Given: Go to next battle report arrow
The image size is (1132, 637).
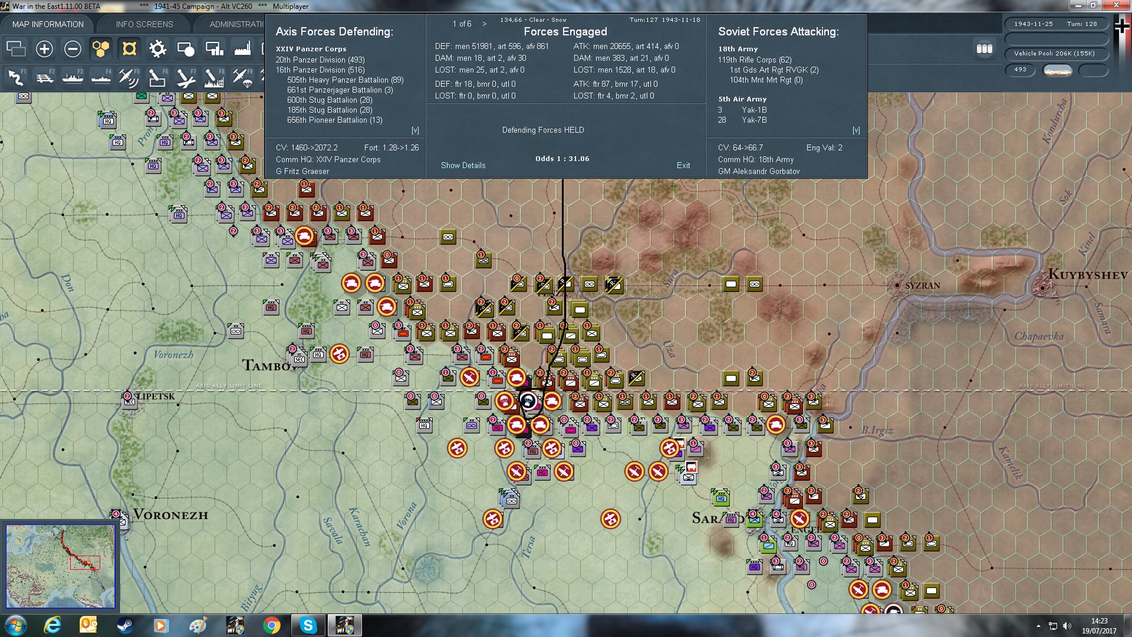Looking at the screenshot, I should (x=485, y=24).
